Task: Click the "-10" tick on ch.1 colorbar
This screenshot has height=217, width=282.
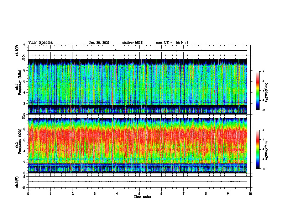Action: (x=263, y=110)
